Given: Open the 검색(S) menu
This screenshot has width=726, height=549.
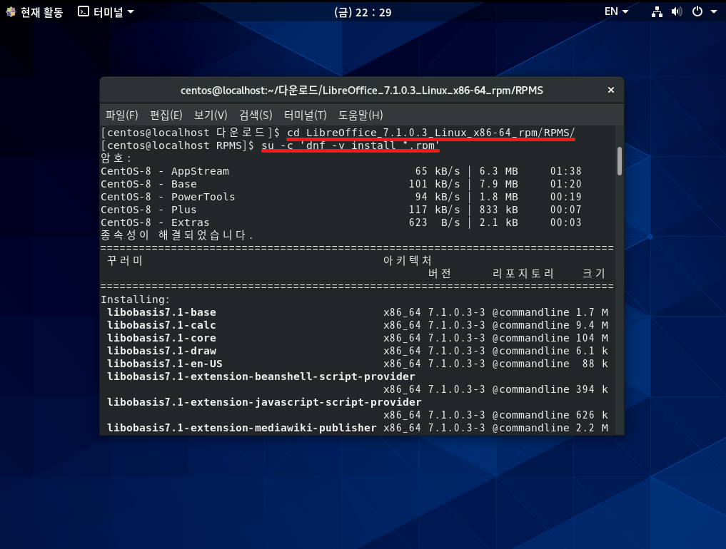Looking at the screenshot, I should click(256, 116).
